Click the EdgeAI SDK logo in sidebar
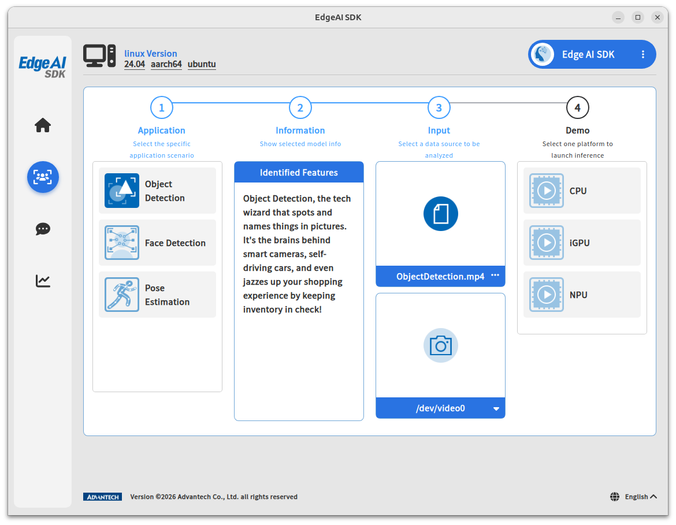Viewport: 676px width, 525px height. [x=43, y=66]
